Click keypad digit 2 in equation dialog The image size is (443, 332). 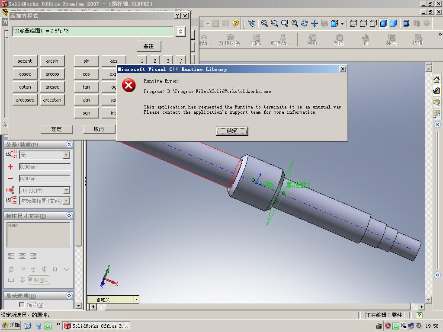pos(155,61)
